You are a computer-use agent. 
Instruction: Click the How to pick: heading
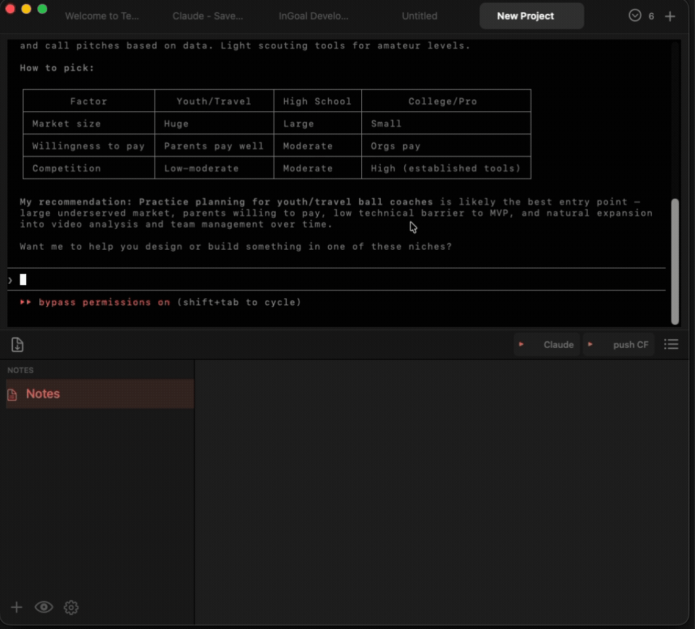(x=57, y=68)
